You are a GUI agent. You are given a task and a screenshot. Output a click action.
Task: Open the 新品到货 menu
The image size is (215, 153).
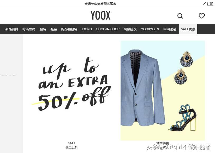coord(12,29)
